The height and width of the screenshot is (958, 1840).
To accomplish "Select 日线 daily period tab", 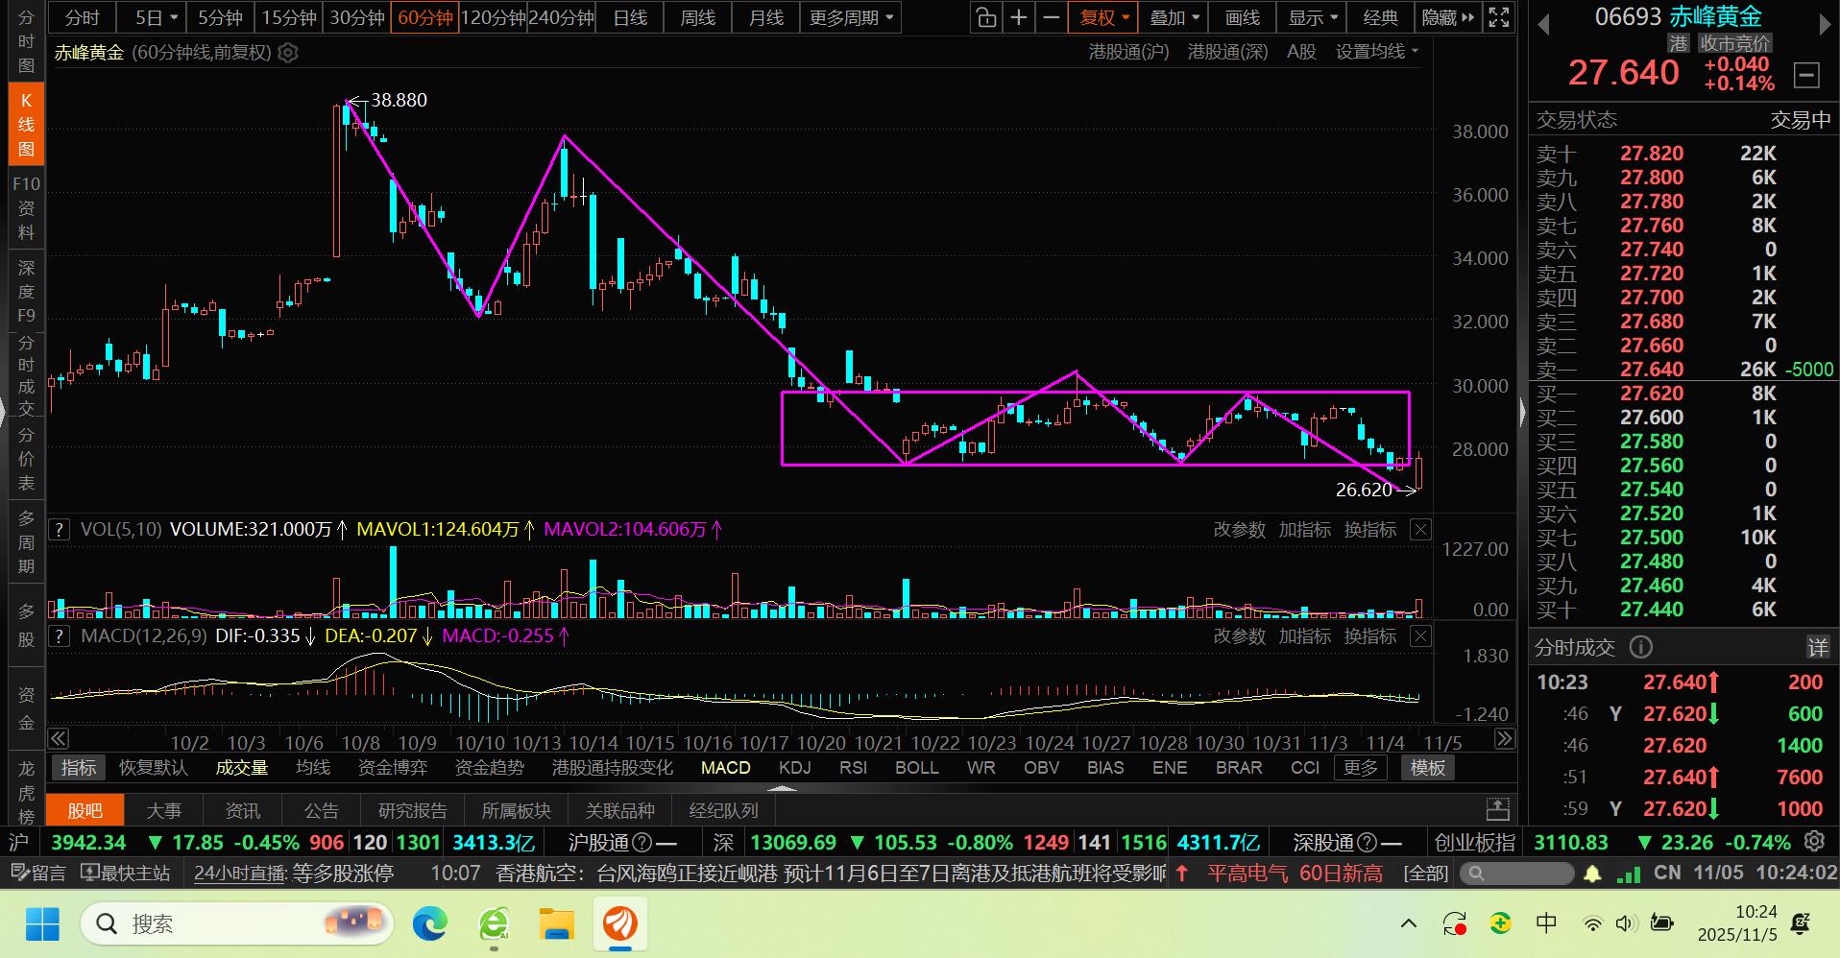I will [630, 17].
